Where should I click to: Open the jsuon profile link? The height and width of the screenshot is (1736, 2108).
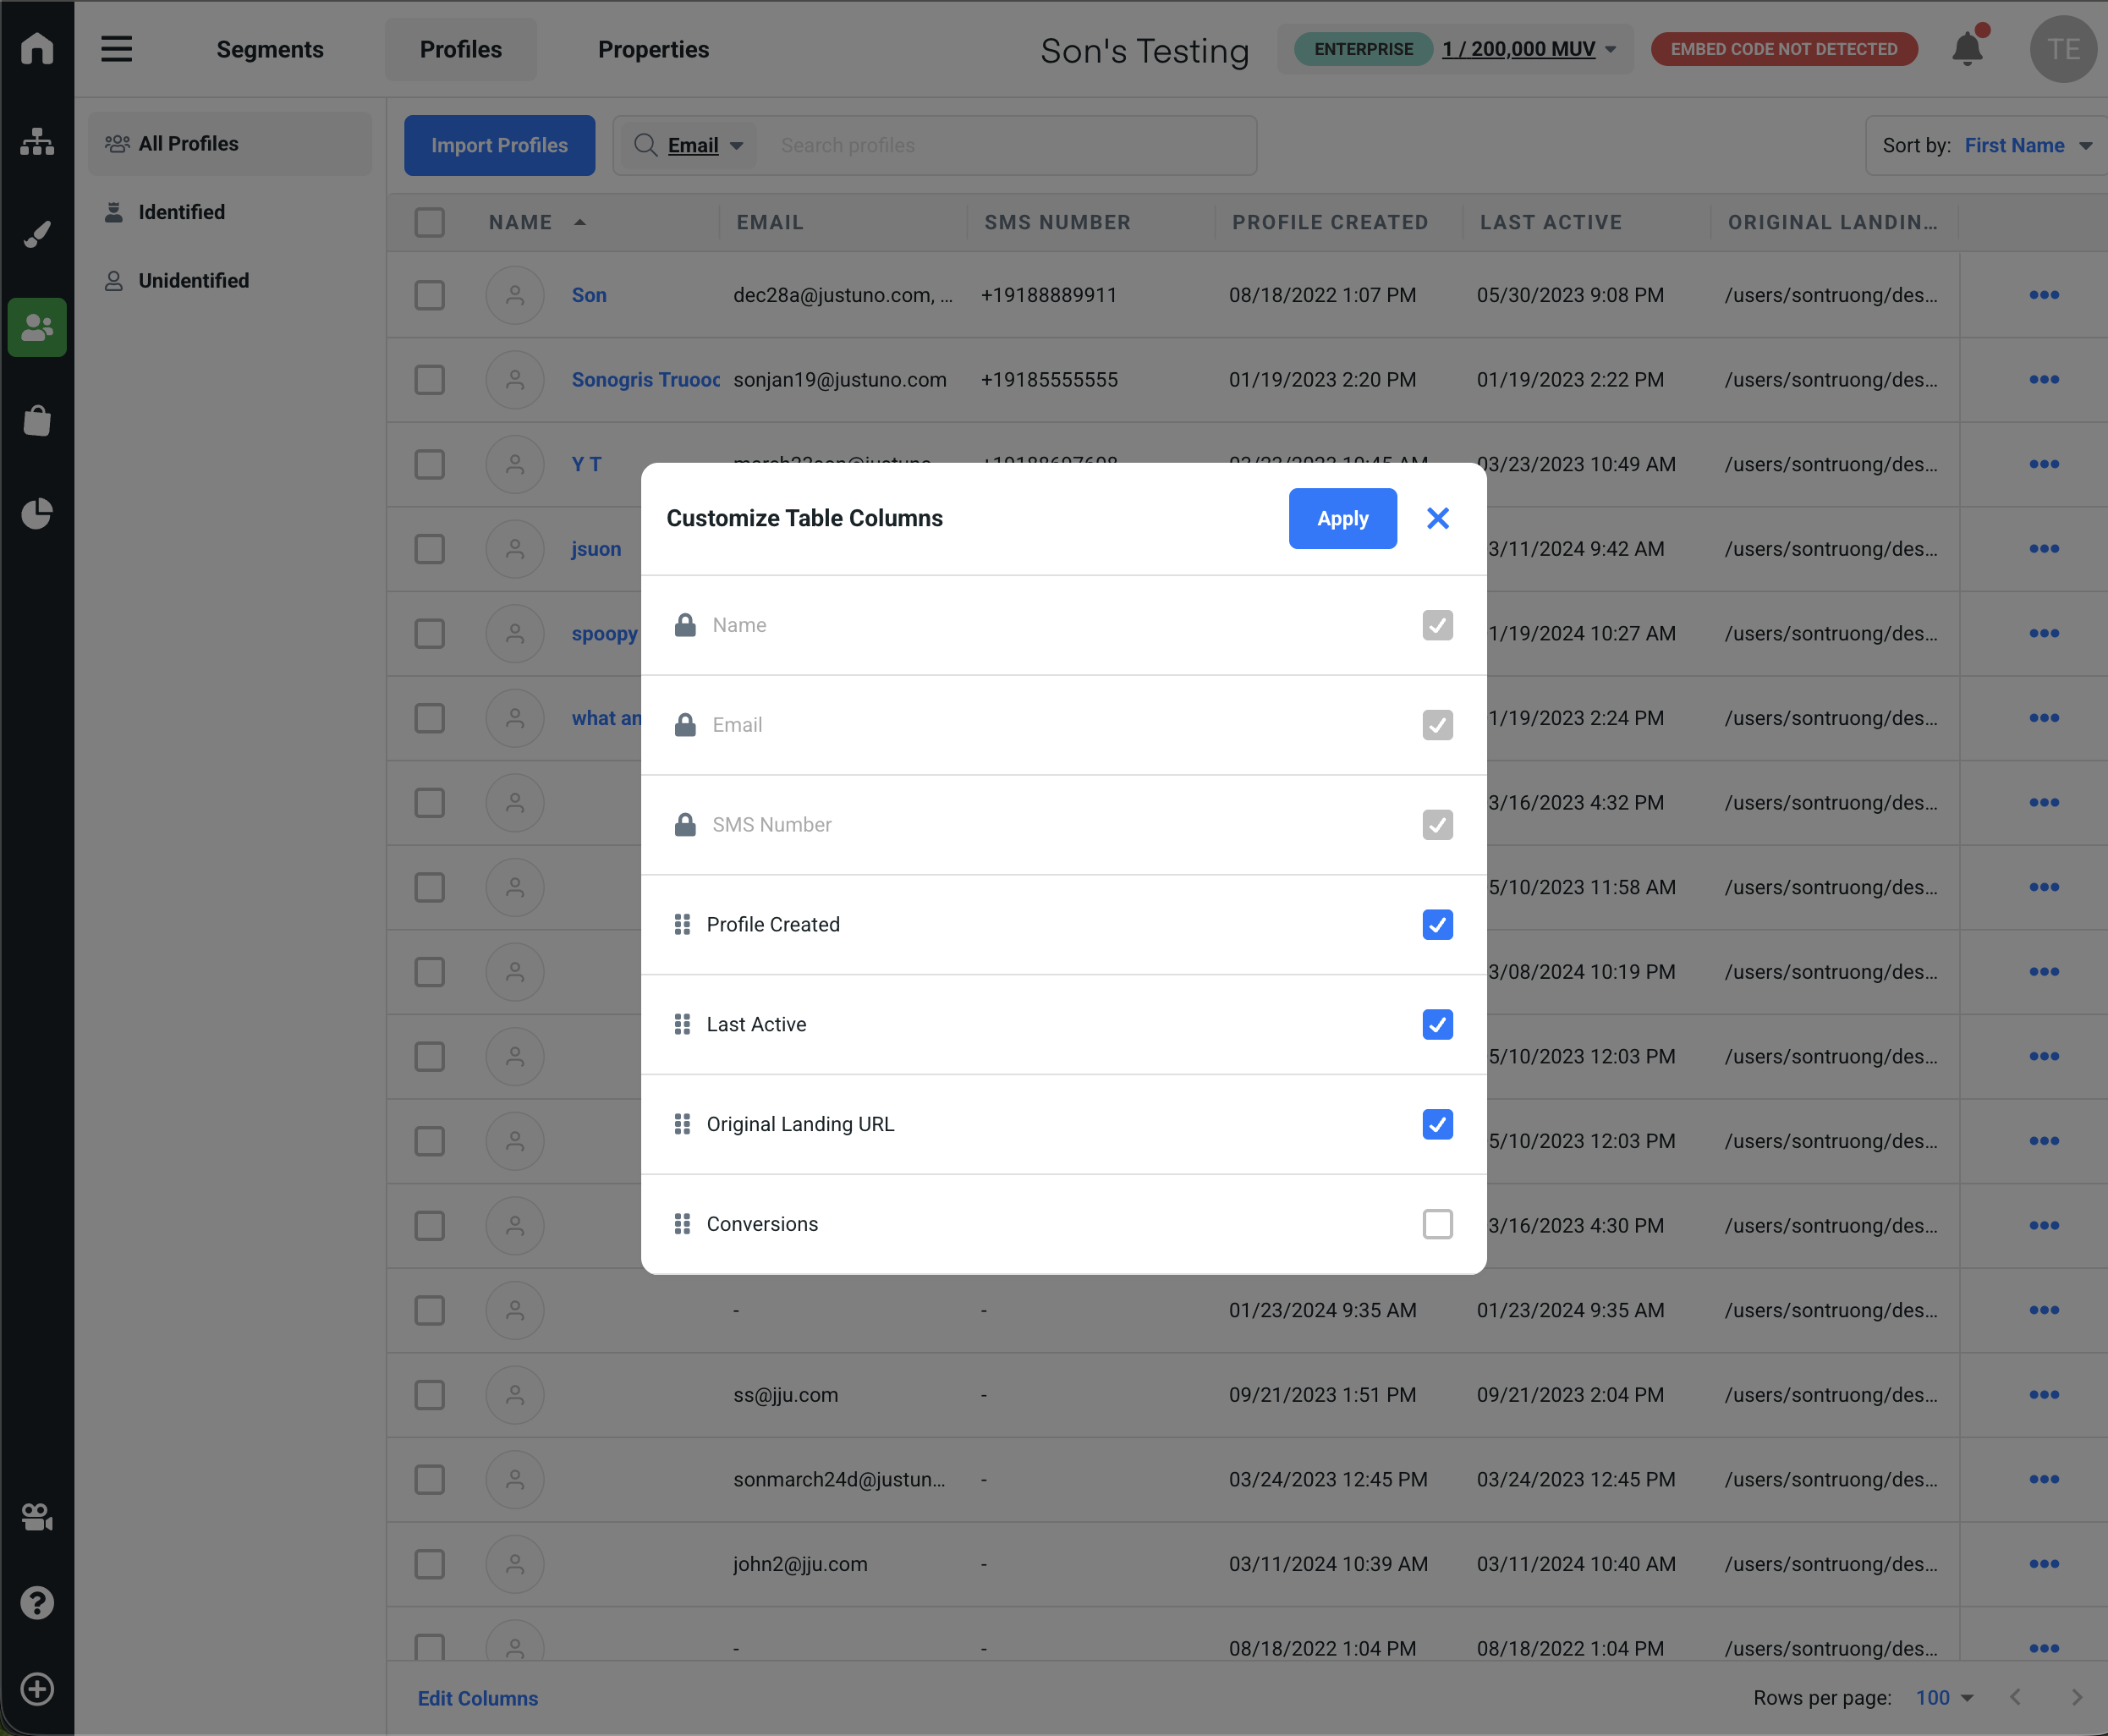(x=596, y=549)
